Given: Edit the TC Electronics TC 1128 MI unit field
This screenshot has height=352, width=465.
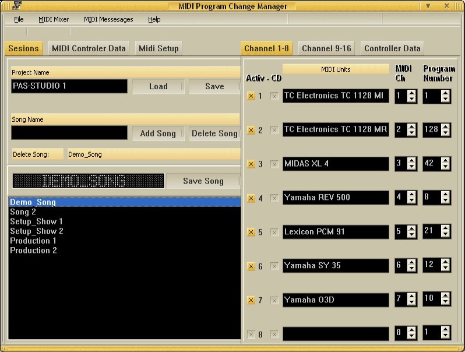Looking at the screenshot, I should tap(336, 96).
